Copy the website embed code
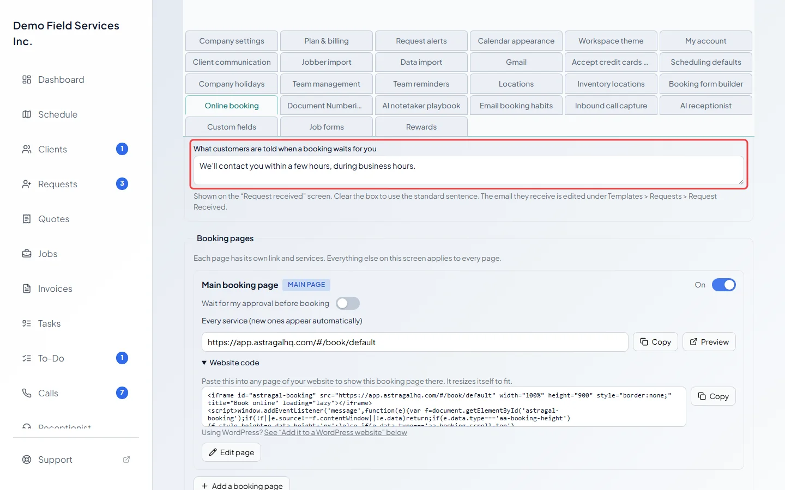Image resolution: width=785 pixels, height=490 pixels. click(713, 396)
